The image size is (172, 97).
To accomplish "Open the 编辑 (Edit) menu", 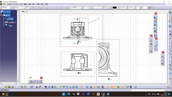I will [x=25, y=4].
